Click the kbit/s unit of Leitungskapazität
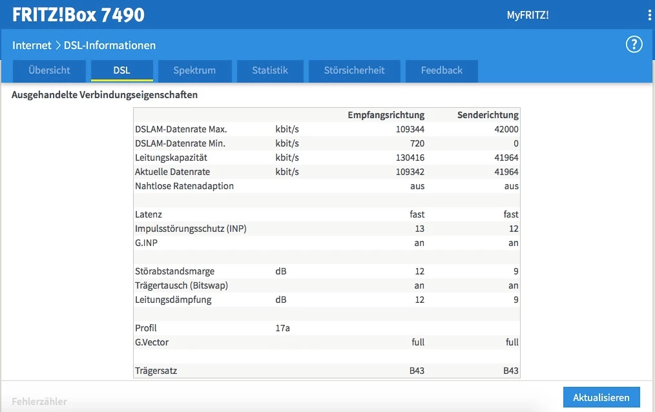Screen dimensions: 655x412 pyautogui.click(x=287, y=158)
